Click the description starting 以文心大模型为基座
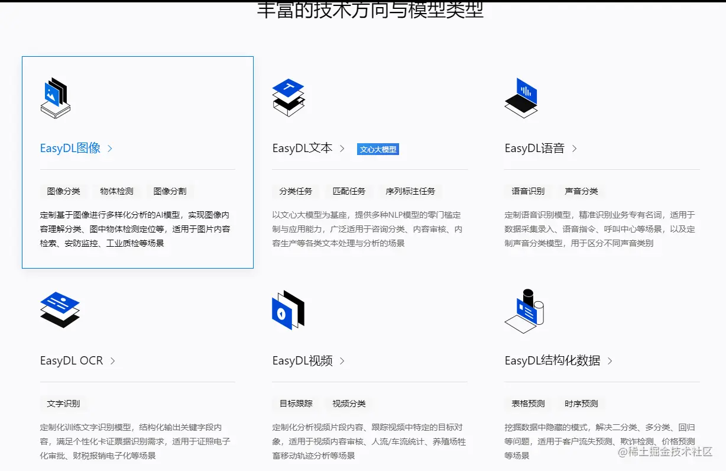 tap(368, 229)
